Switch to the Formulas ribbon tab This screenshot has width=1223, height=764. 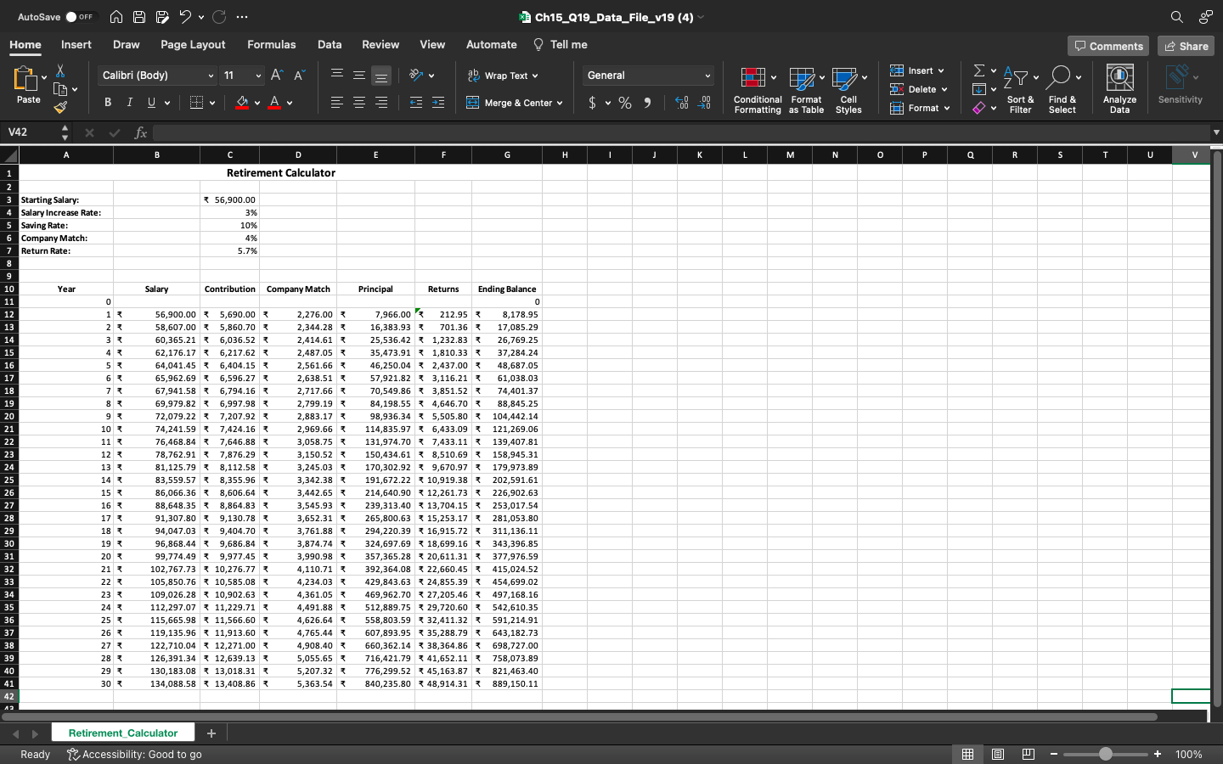[x=272, y=44]
